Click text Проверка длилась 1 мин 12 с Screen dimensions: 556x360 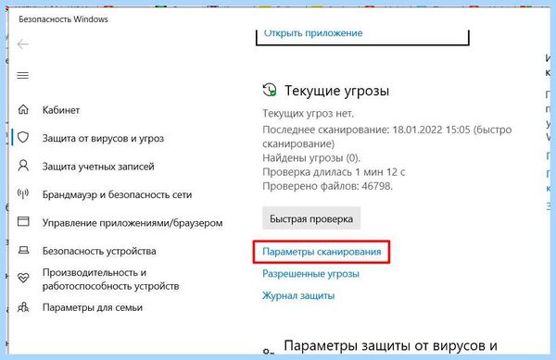click(x=334, y=172)
